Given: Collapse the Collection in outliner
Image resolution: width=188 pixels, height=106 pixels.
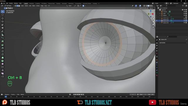Looking at the screenshot, I should (x=158, y=10).
